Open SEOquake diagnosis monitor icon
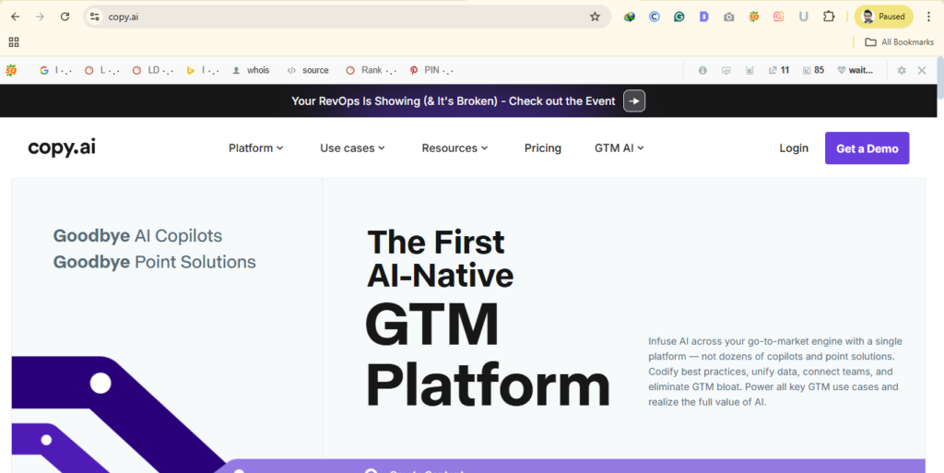 (726, 70)
